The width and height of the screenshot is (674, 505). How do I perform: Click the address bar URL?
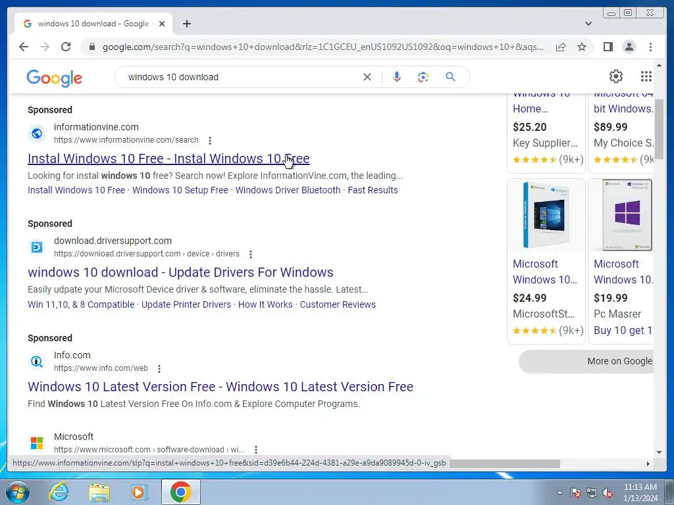click(323, 47)
